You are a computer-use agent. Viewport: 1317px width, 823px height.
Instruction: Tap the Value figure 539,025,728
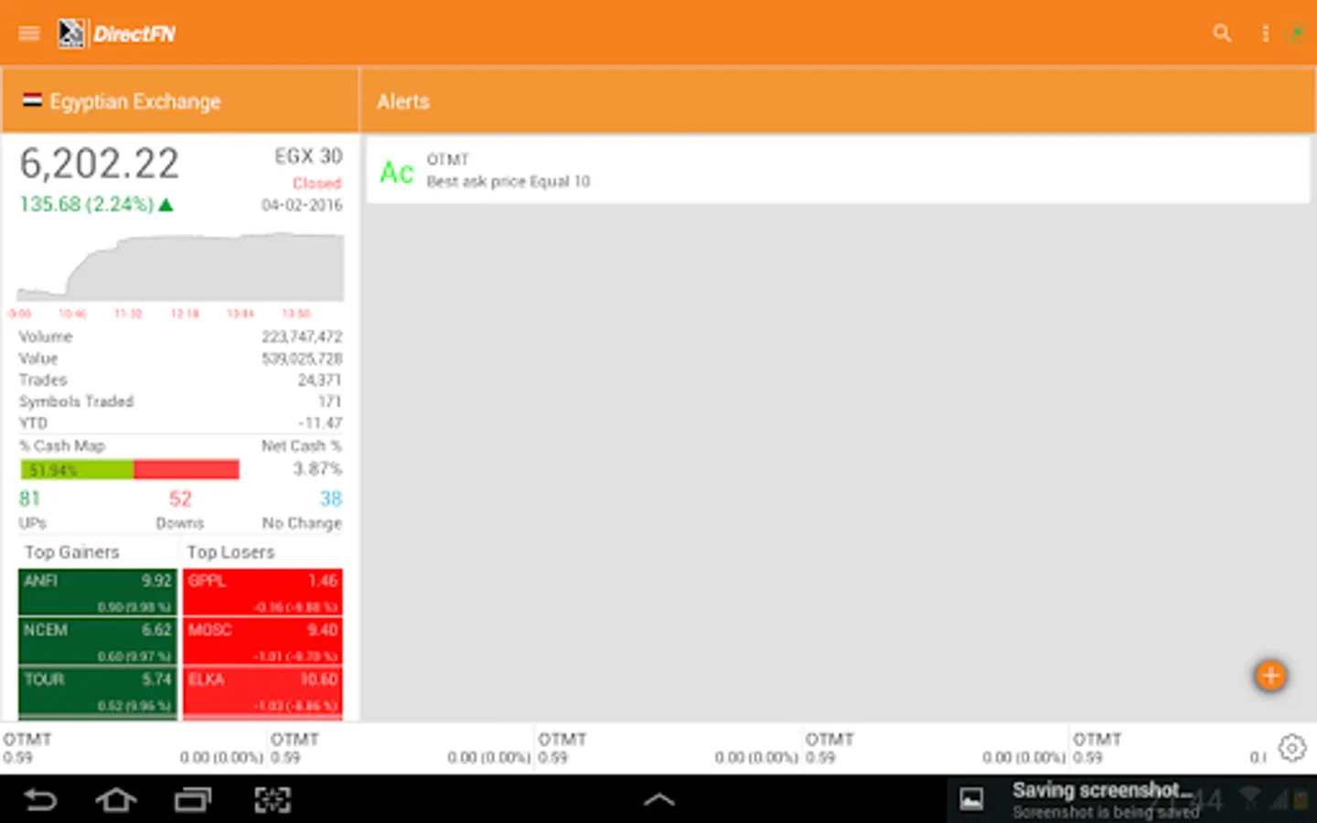[302, 358]
